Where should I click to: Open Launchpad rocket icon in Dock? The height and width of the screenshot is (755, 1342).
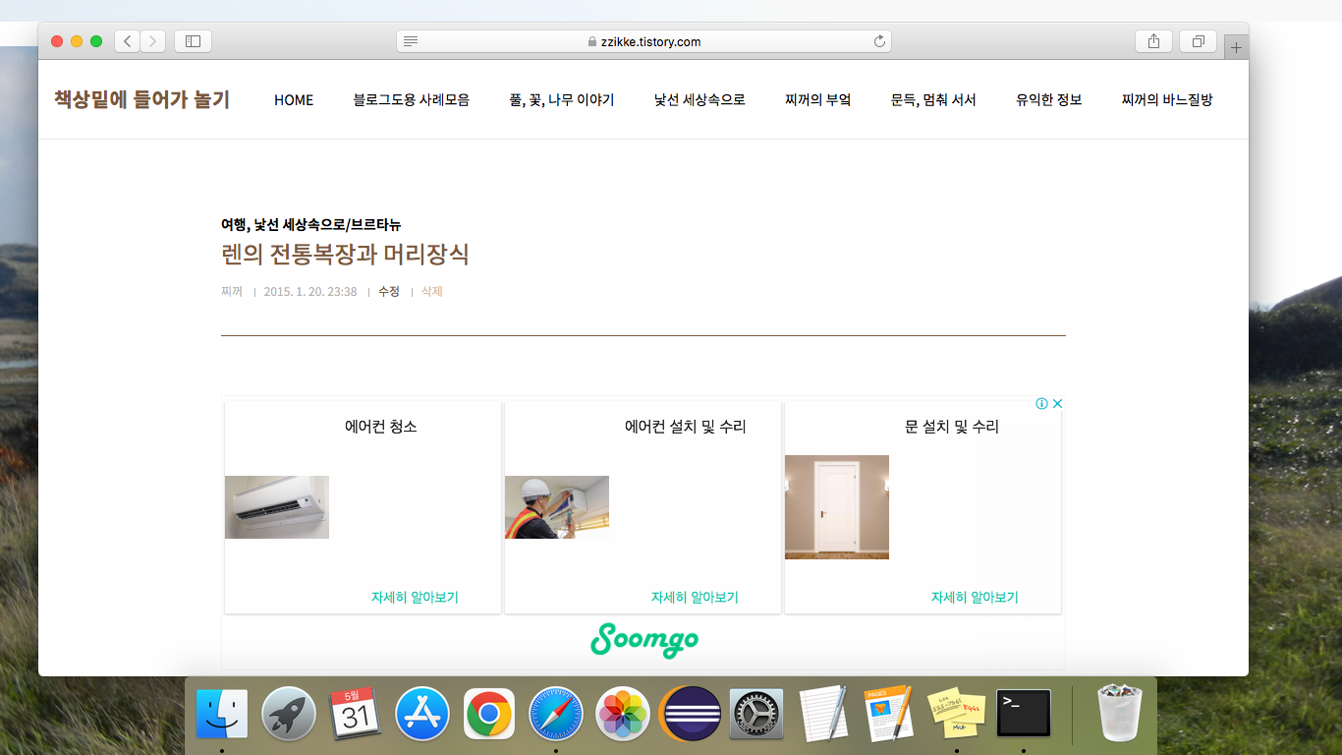pyautogui.click(x=289, y=714)
